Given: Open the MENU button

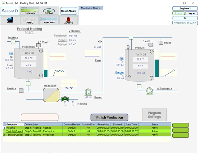Looking at the screenshot, I should 10,20.
